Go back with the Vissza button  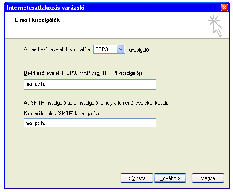[137, 178]
